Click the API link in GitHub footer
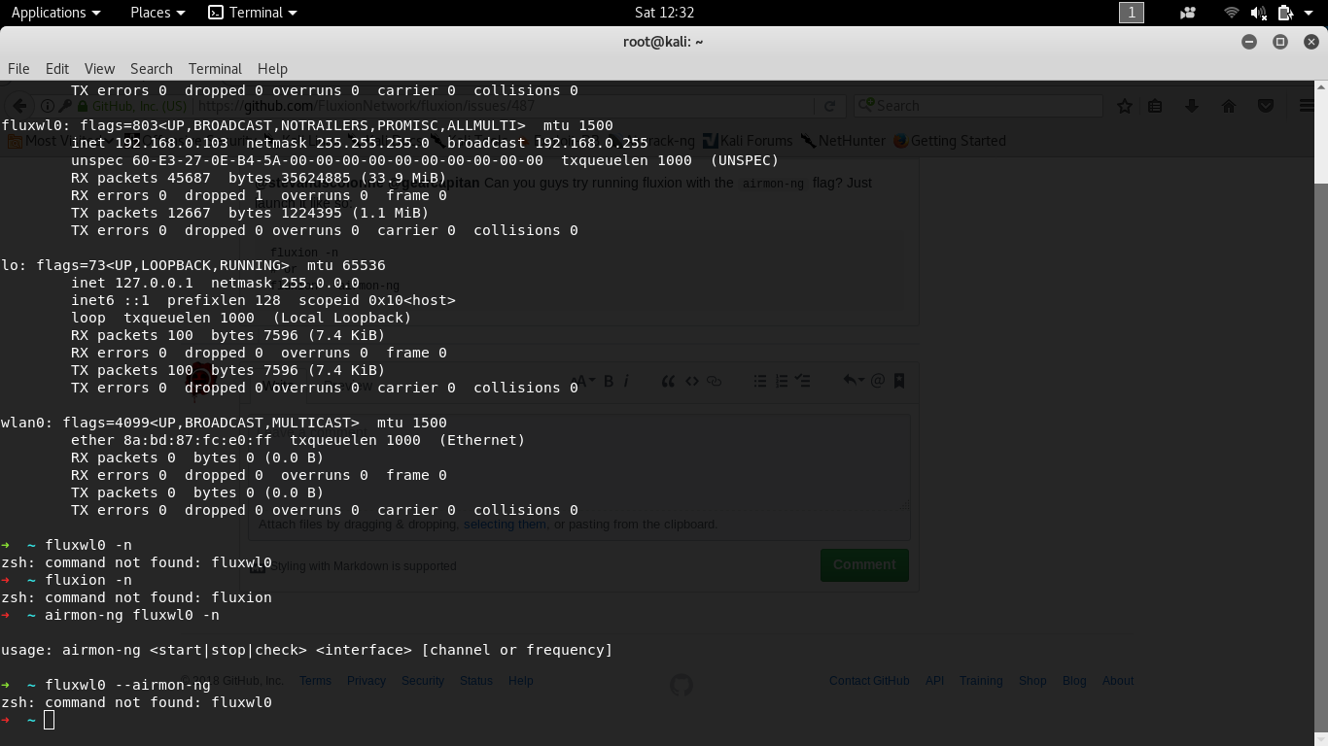This screenshot has height=746, width=1328. pyautogui.click(x=934, y=681)
